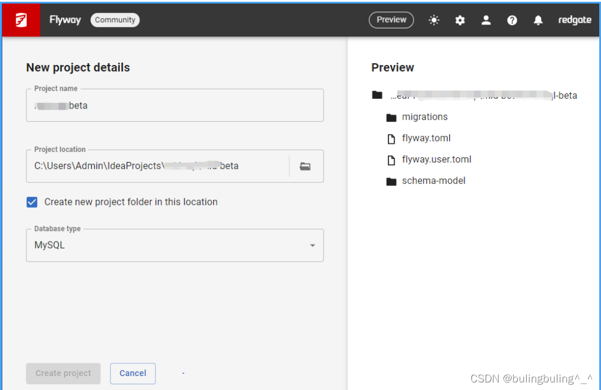Click the flyway.user.toml file icon
601x390 pixels.
click(x=391, y=160)
